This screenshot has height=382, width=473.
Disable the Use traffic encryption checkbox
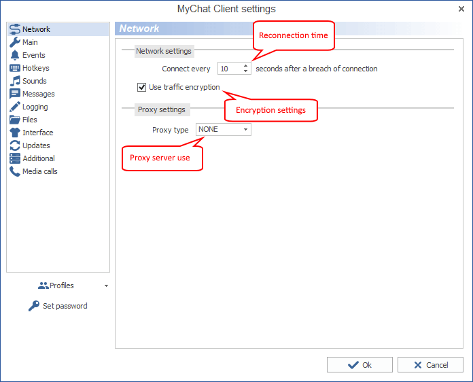coord(142,87)
